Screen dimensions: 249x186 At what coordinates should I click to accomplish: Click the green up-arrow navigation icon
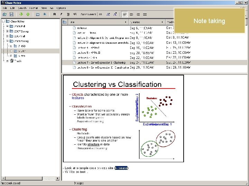28,14
